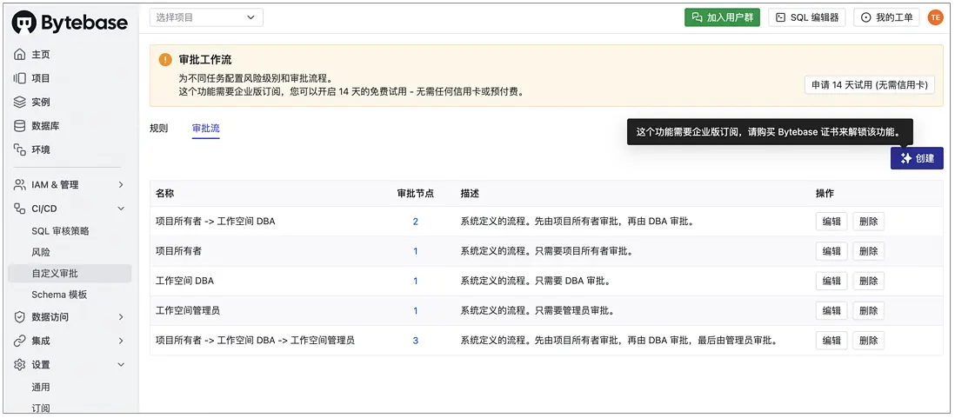Expand 集成 chevron
Viewport: 955px width, 418px height.
[121, 341]
